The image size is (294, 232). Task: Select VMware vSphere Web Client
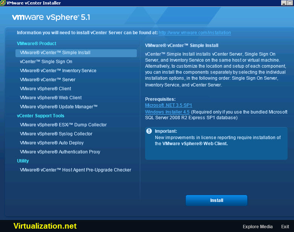51,97
